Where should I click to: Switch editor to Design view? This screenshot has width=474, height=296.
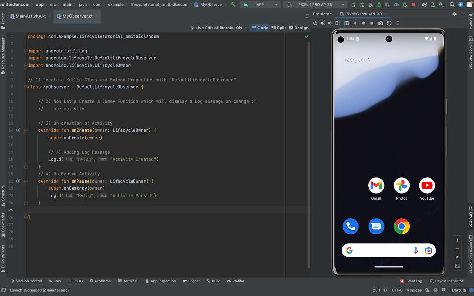click(x=299, y=28)
